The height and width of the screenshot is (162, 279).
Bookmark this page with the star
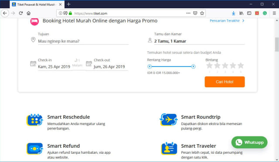(202, 13)
